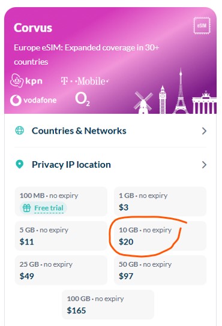Choose the 5 GB $11 plan
The height and width of the screenshot is (326, 222).
point(61,236)
